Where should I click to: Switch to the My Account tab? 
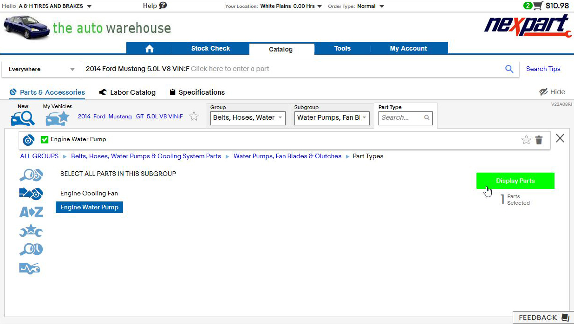click(x=409, y=48)
